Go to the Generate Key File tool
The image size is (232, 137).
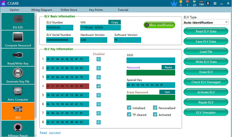pyautogui.click(x=18, y=75)
